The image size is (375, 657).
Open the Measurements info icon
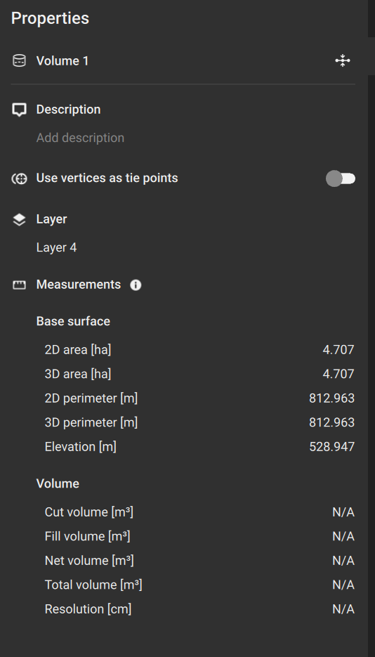136,285
